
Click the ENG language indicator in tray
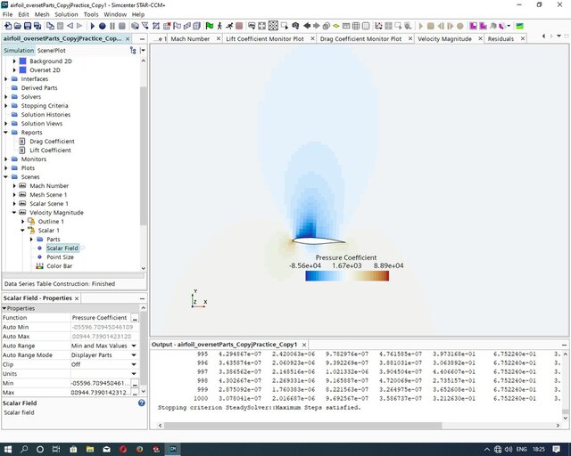[521, 450]
